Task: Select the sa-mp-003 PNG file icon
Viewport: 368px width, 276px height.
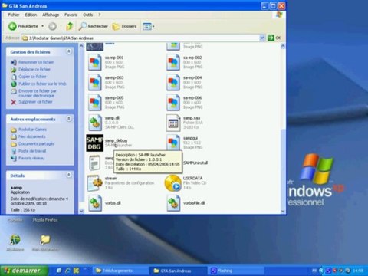Action: pos(95,83)
